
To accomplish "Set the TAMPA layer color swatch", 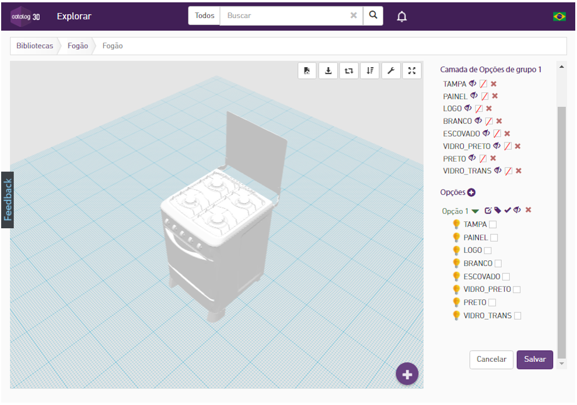I will coord(484,84).
